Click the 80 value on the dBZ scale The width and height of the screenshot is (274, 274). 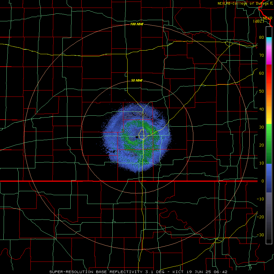coord(262,37)
